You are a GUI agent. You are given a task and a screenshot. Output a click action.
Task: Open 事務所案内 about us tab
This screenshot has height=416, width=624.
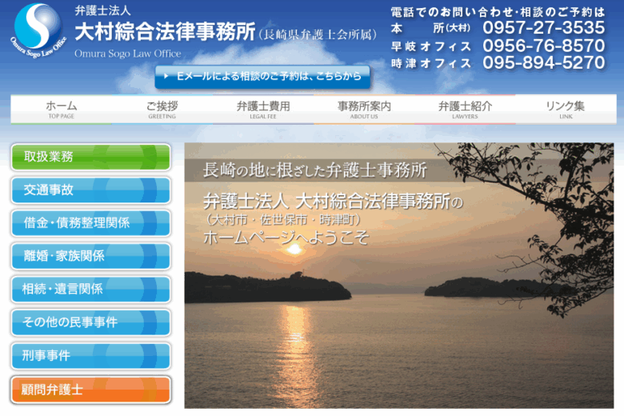pos(364,110)
